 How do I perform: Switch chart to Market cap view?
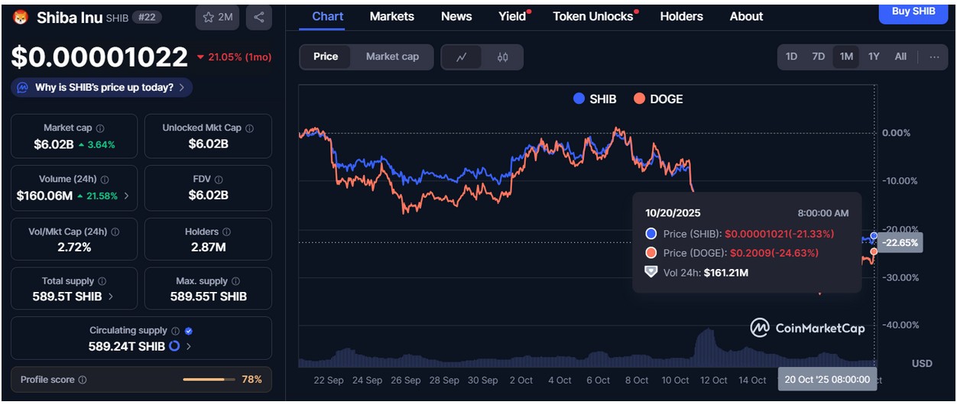coord(392,57)
